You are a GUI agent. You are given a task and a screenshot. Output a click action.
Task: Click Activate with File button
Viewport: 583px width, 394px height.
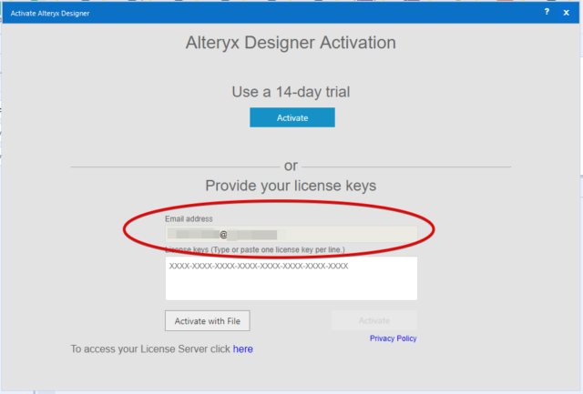click(208, 321)
